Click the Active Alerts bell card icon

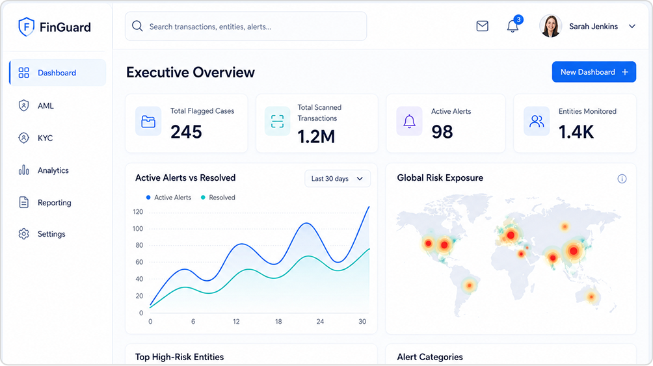pyautogui.click(x=409, y=121)
